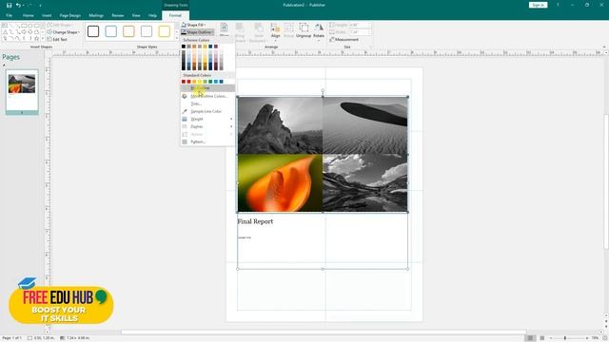
Task: Expand the Weight submenu
Action: tap(207, 119)
